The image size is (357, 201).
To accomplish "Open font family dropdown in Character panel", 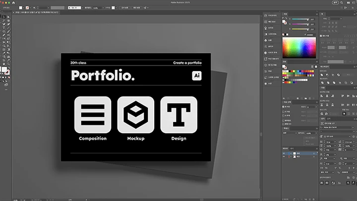I will click(x=353, y=128).
